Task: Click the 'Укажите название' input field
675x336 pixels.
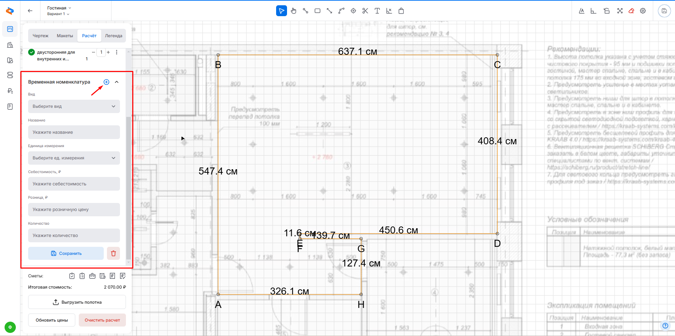Action: [x=74, y=132]
